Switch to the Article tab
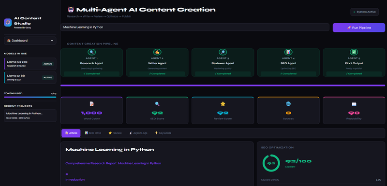 pos(71,133)
